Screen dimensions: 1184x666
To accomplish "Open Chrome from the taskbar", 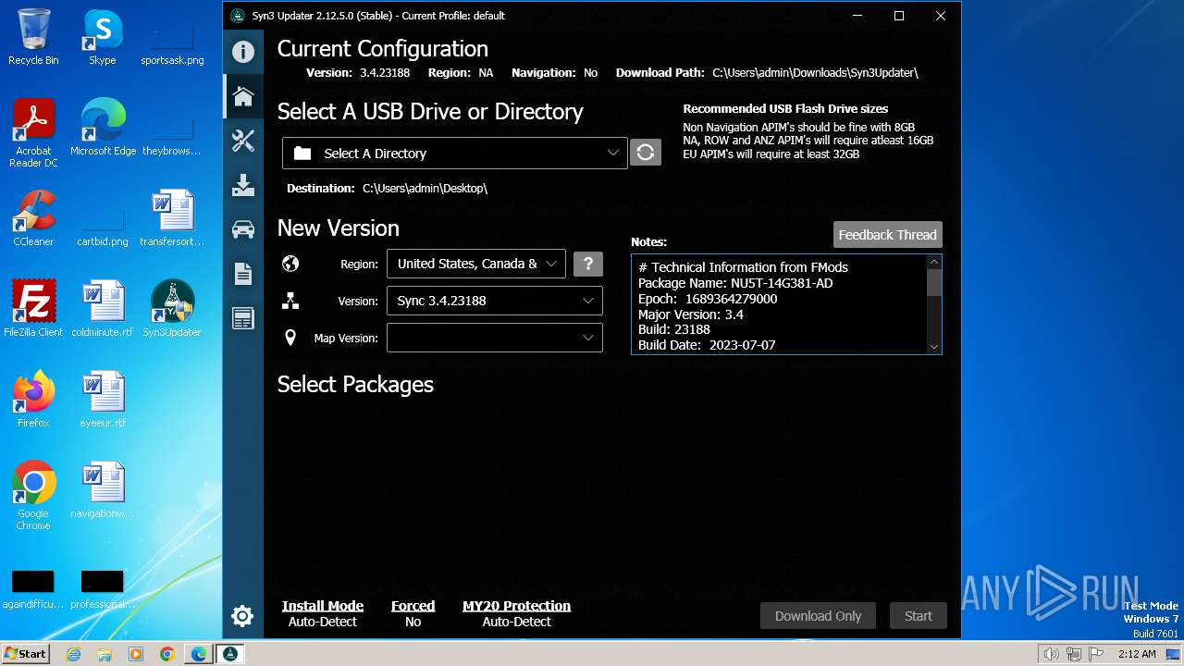I will pos(166,654).
